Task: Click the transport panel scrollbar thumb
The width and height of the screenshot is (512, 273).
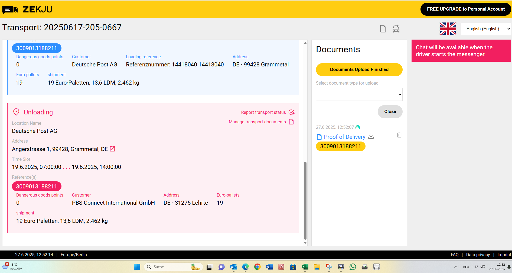Action: pyautogui.click(x=305, y=201)
